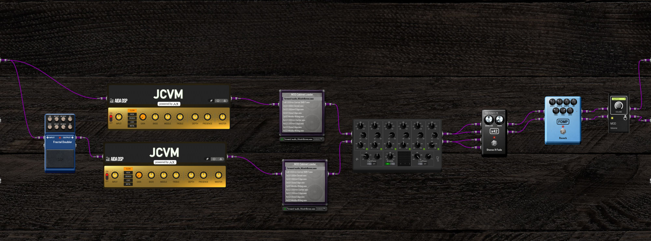Click the green indicator next to upper Cabinet Loader filename
The image size is (651, 241).
tap(282, 139)
